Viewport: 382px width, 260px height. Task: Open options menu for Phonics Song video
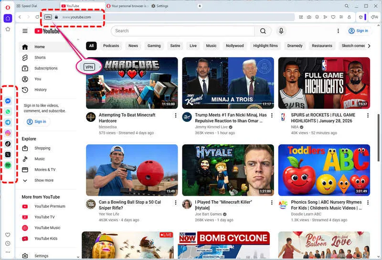[x=368, y=203]
